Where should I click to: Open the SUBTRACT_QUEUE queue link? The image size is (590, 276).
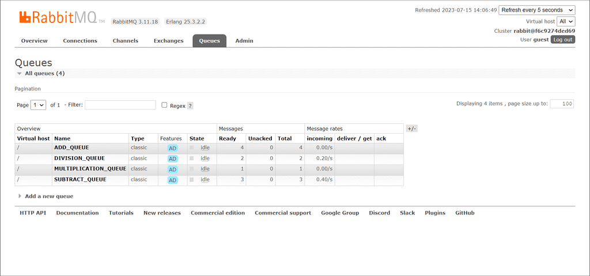click(x=80, y=180)
